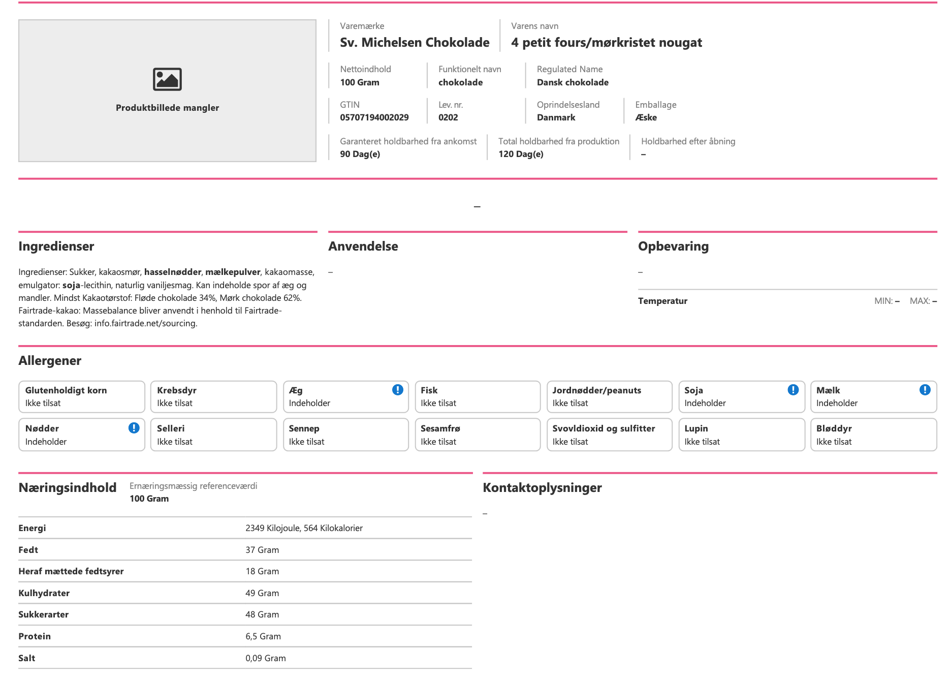Click the Allergener section heading

pyautogui.click(x=50, y=361)
